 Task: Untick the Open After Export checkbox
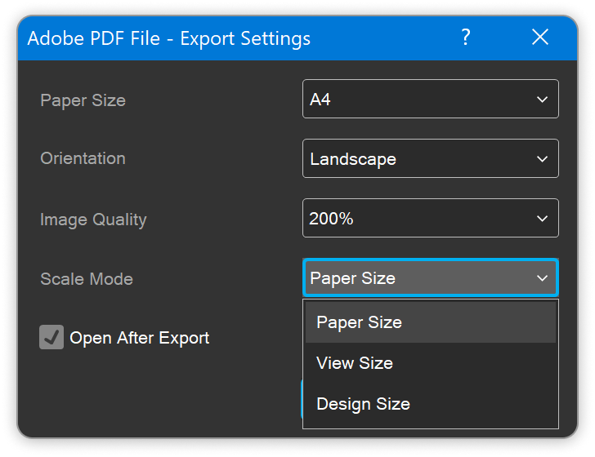tap(51, 338)
